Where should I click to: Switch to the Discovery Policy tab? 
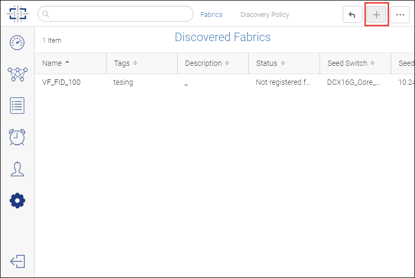pos(265,15)
